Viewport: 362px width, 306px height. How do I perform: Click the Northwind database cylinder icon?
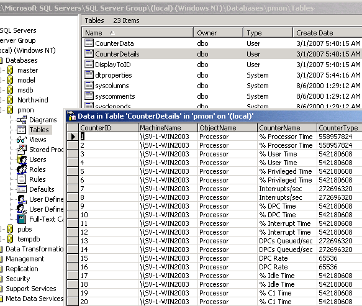click(10, 100)
